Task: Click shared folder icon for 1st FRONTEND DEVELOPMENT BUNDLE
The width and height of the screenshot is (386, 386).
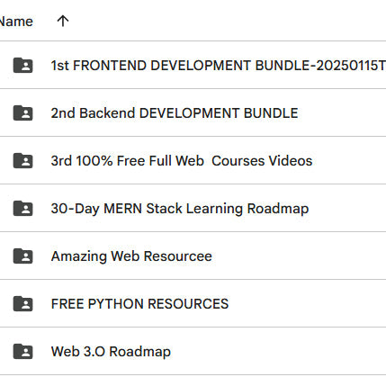Action: (22, 66)
